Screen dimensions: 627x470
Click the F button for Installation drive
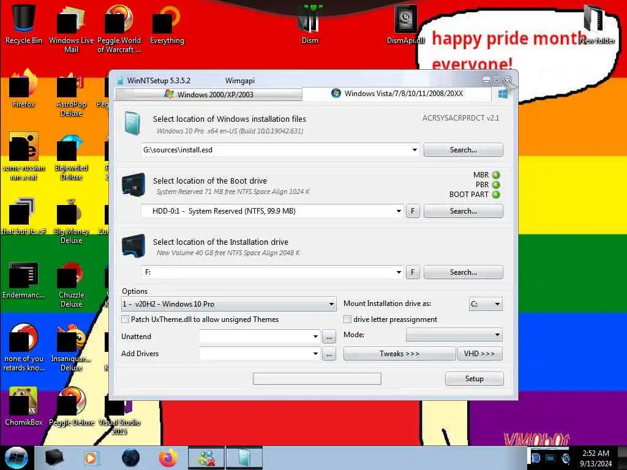tap(413, 272)
